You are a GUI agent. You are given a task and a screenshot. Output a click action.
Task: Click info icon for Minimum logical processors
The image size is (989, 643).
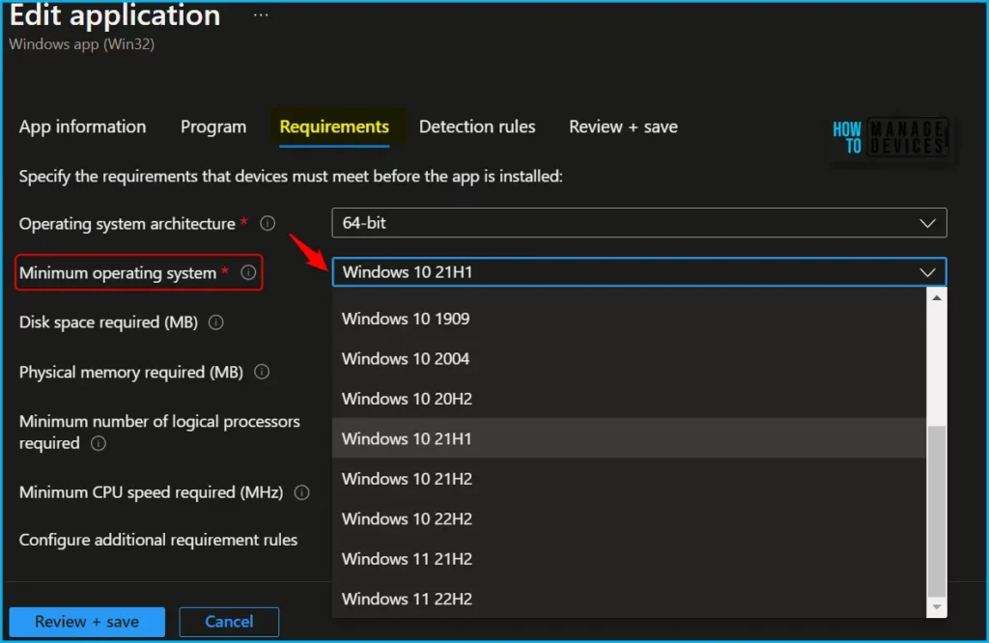[x=98, y=444]
